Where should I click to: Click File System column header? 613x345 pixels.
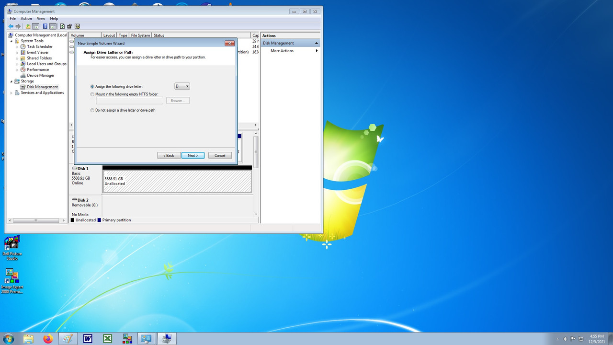140,35
